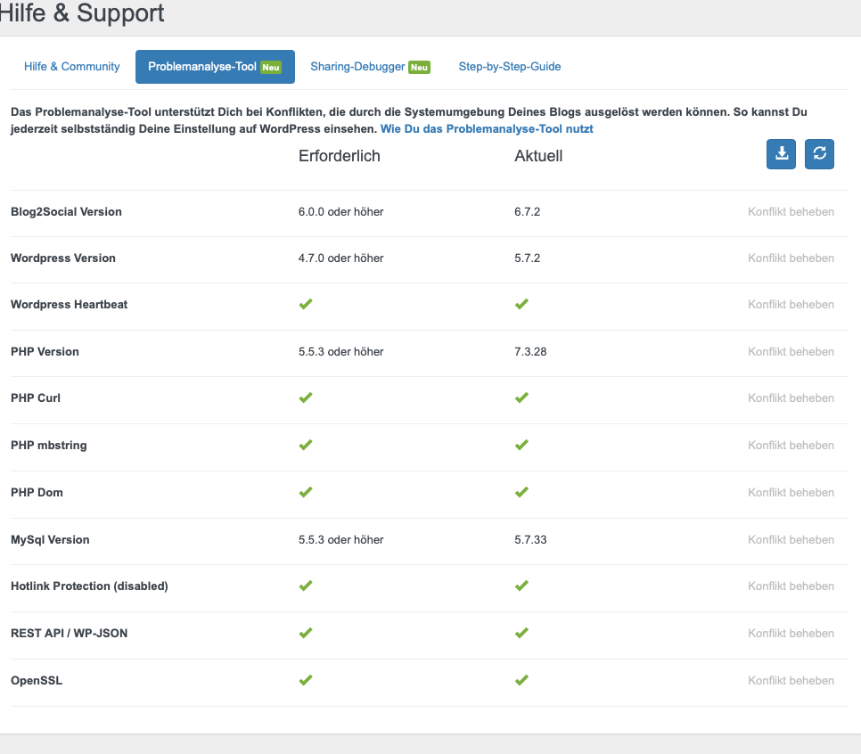Click the Aktuell checkmark for Wordpress Heartbeat

coord(521,304)
